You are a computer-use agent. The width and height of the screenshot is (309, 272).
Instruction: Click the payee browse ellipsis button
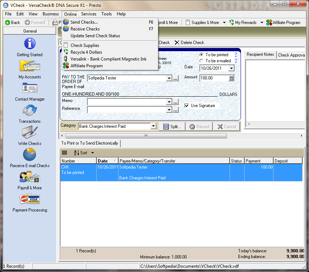175,78
